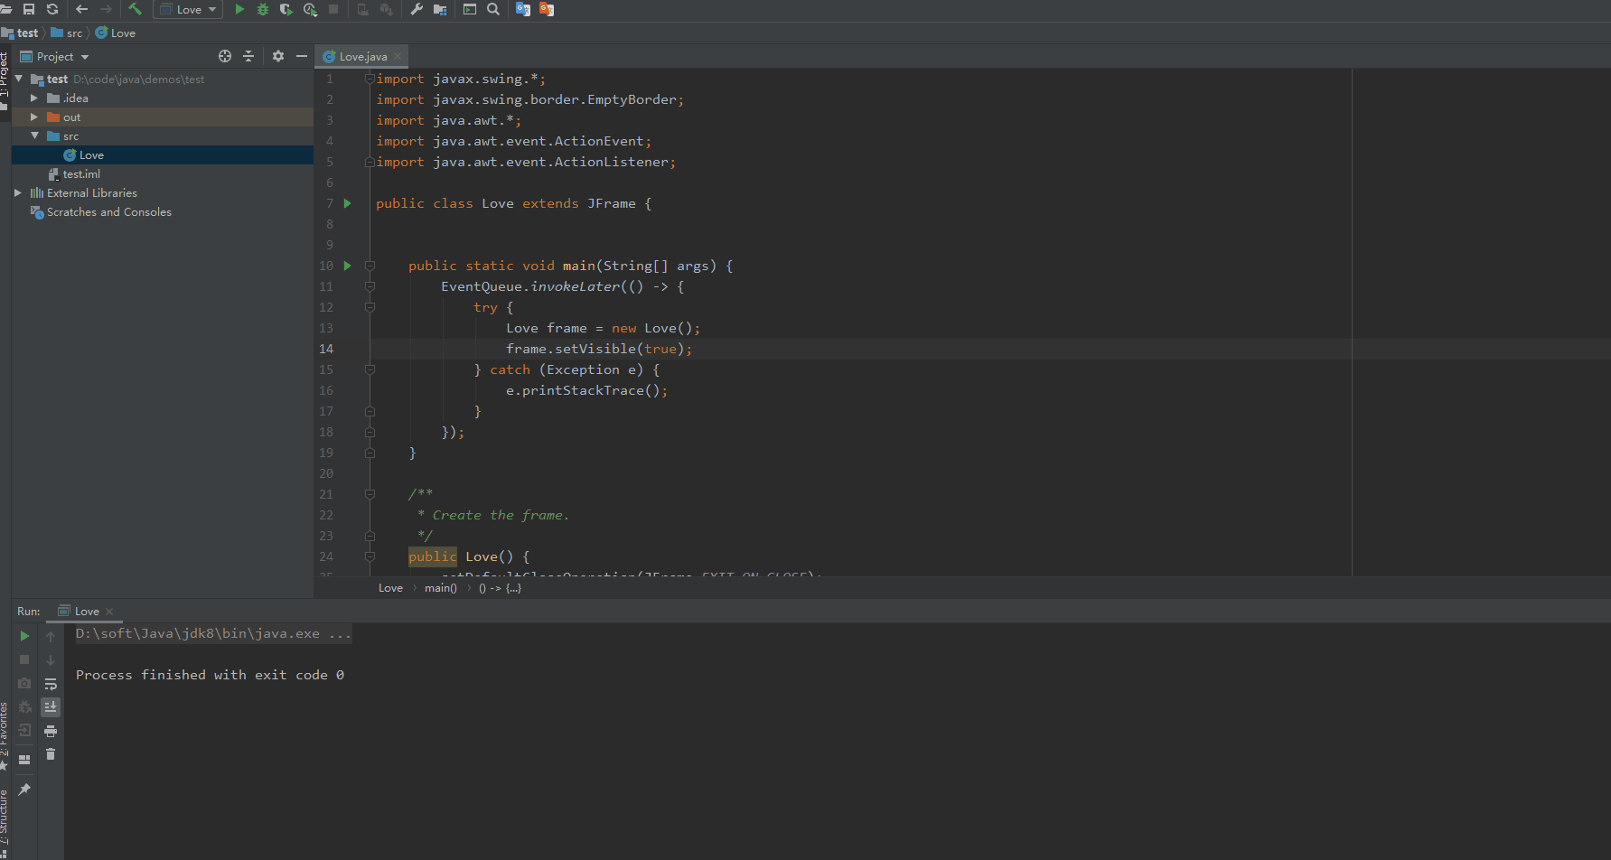Fold the imports block at line 1
1611x860 pixels.
point(370,79)
